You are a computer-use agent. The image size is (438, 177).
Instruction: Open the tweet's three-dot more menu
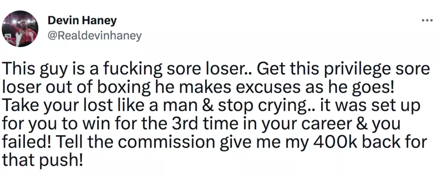pos(427,20)
